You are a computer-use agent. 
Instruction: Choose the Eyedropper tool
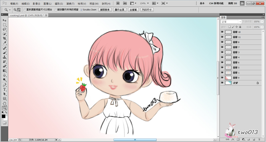tap(4, 43)
